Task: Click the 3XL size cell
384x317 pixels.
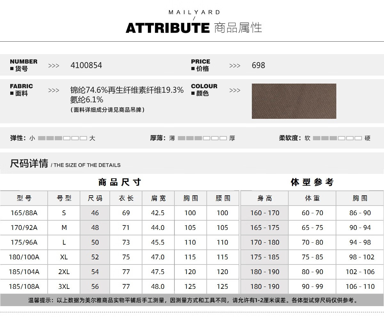Action: (x=64, y=287)
